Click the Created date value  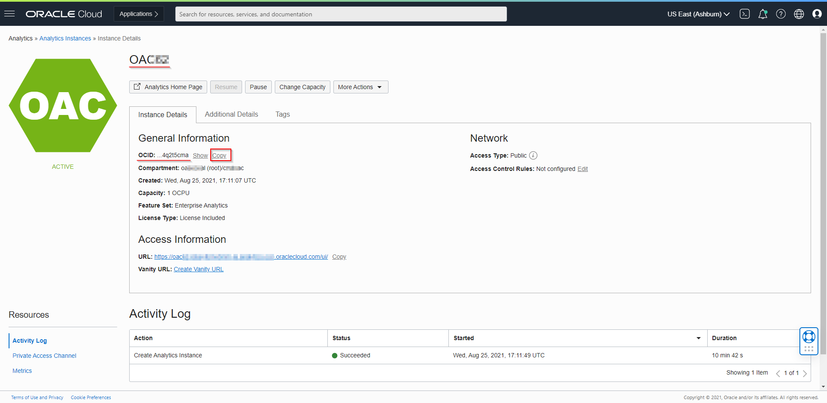point(210,180)
